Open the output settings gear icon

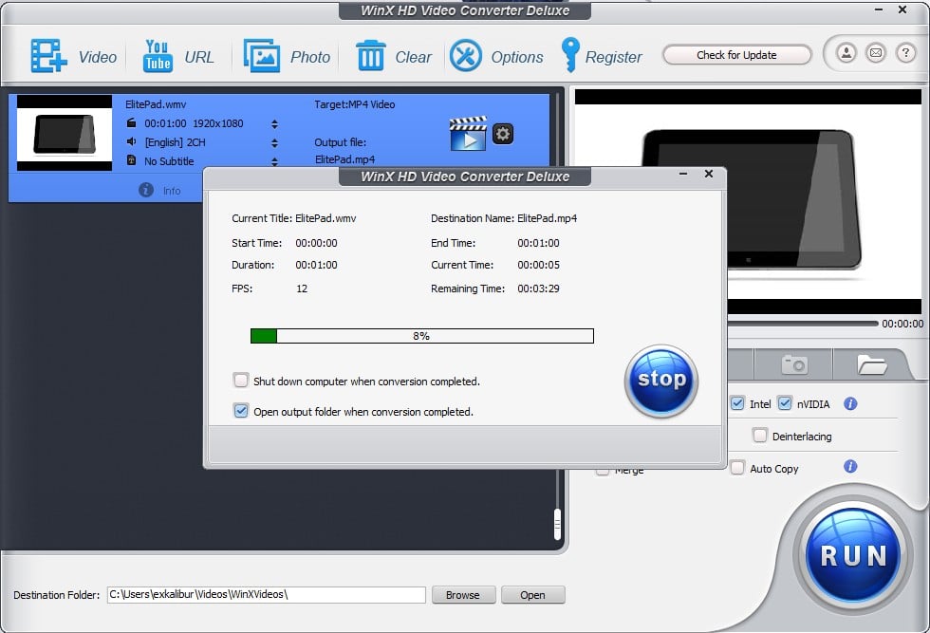click(503, 134)
